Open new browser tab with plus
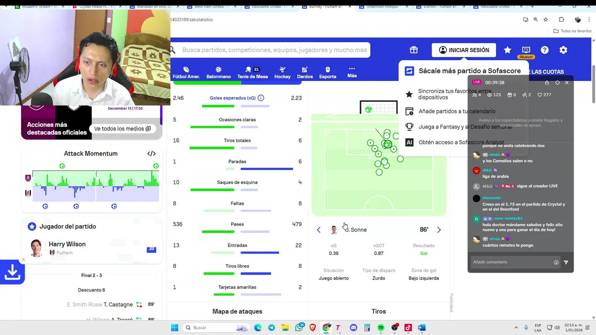The width and height of the screenshot is (596, 335). click(532, 7)
